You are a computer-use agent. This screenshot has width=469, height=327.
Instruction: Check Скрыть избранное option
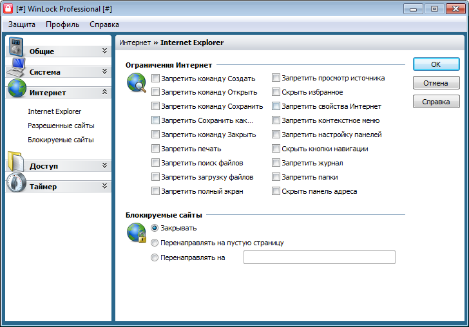click(276, 92)
